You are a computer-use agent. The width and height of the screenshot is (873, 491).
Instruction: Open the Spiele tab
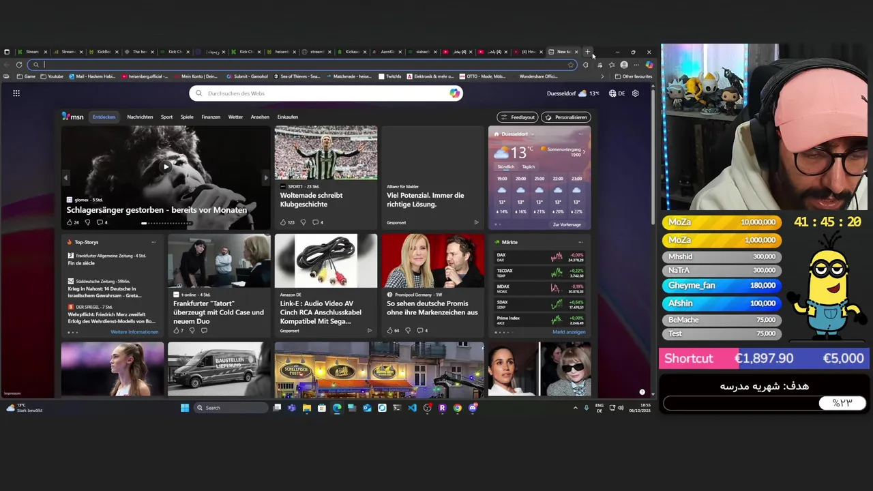[187, 117]
